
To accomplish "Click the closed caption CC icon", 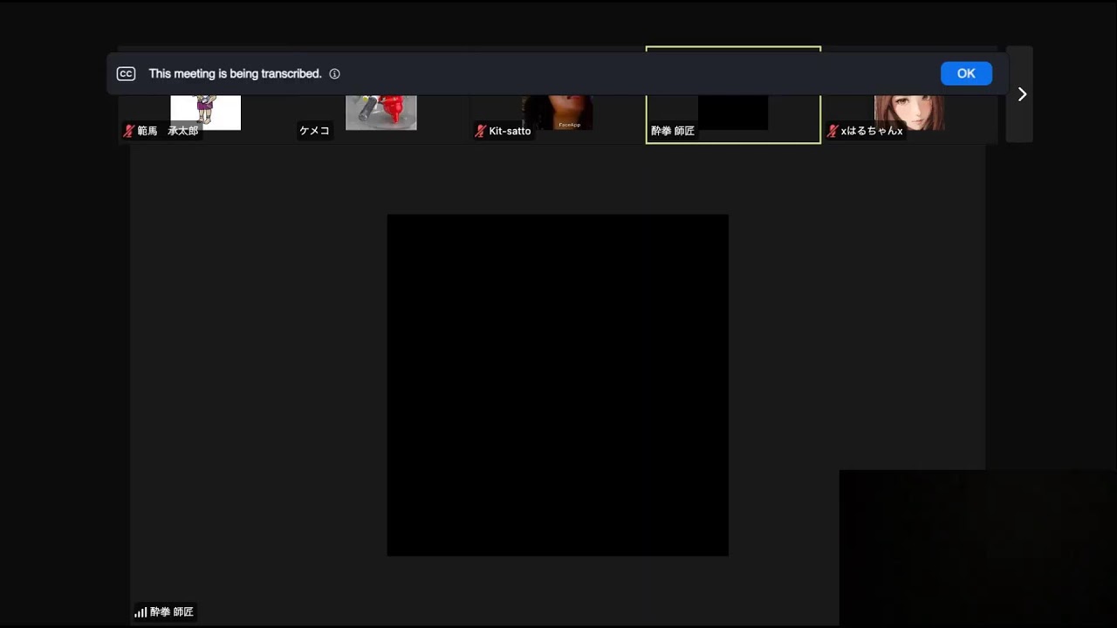I will pyautogui.click(x=126, y=74).
